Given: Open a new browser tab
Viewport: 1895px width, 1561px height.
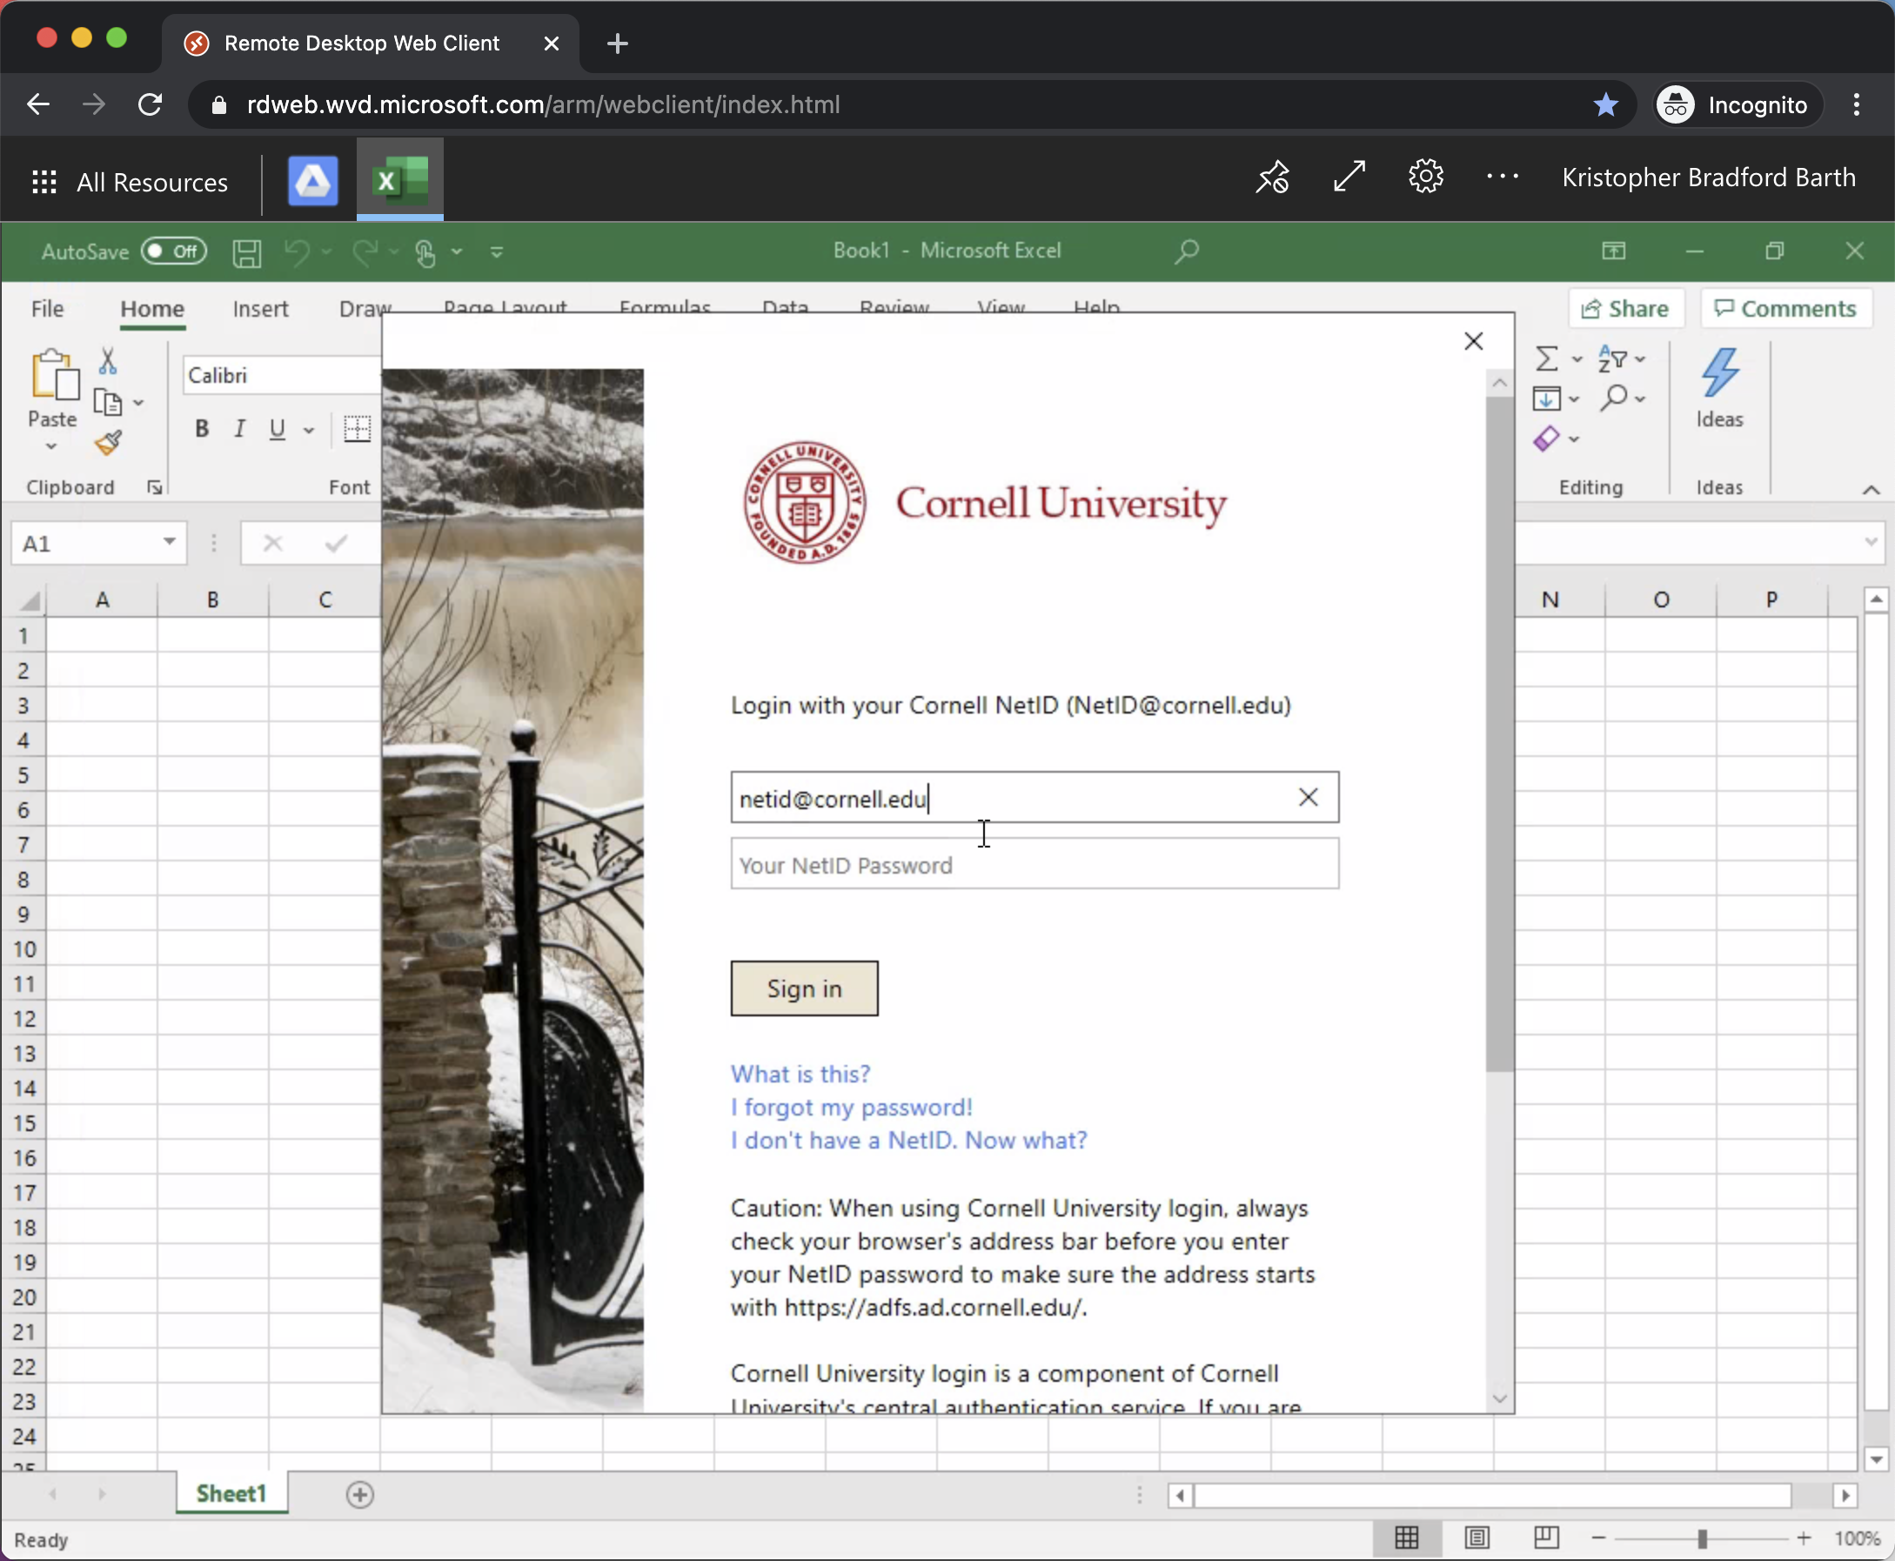Looking at the screenshot, I should pos(617,44).
